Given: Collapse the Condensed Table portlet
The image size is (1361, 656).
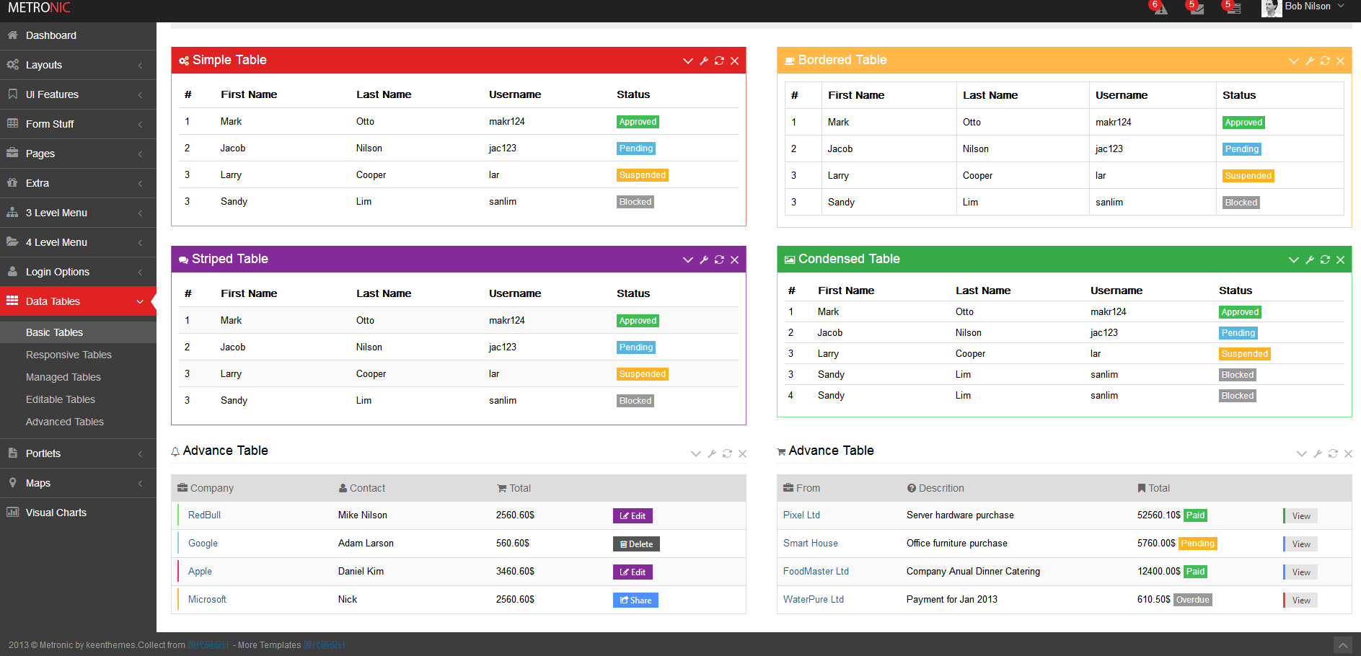Looking at the screenshot, I should 1294,260.
